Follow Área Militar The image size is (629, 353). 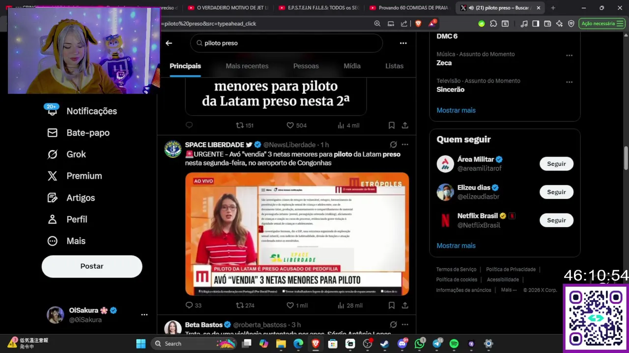(x=556, y=164)
